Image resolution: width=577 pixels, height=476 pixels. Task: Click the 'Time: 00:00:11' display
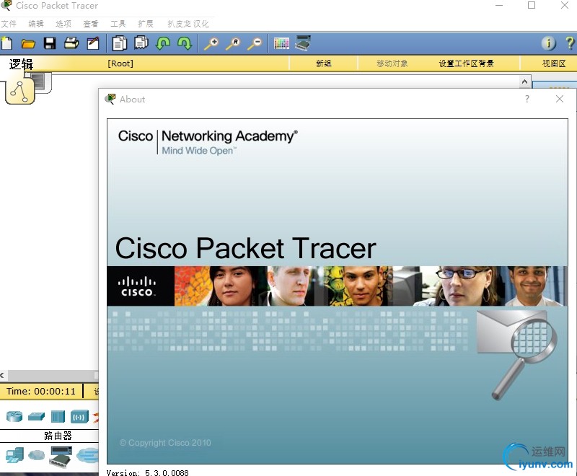[x=41, y=391]
